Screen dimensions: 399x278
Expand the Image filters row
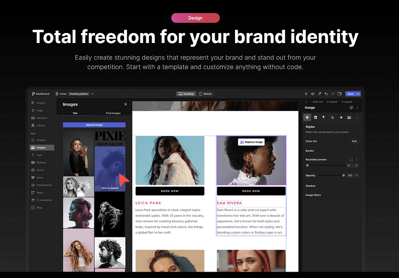332,195
